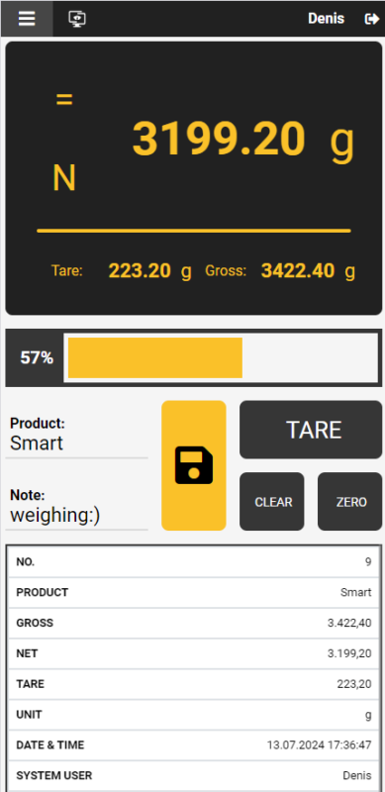Click the Note field with weighing:)
This screenshot has height=792, width=385.
pos(77,508)
